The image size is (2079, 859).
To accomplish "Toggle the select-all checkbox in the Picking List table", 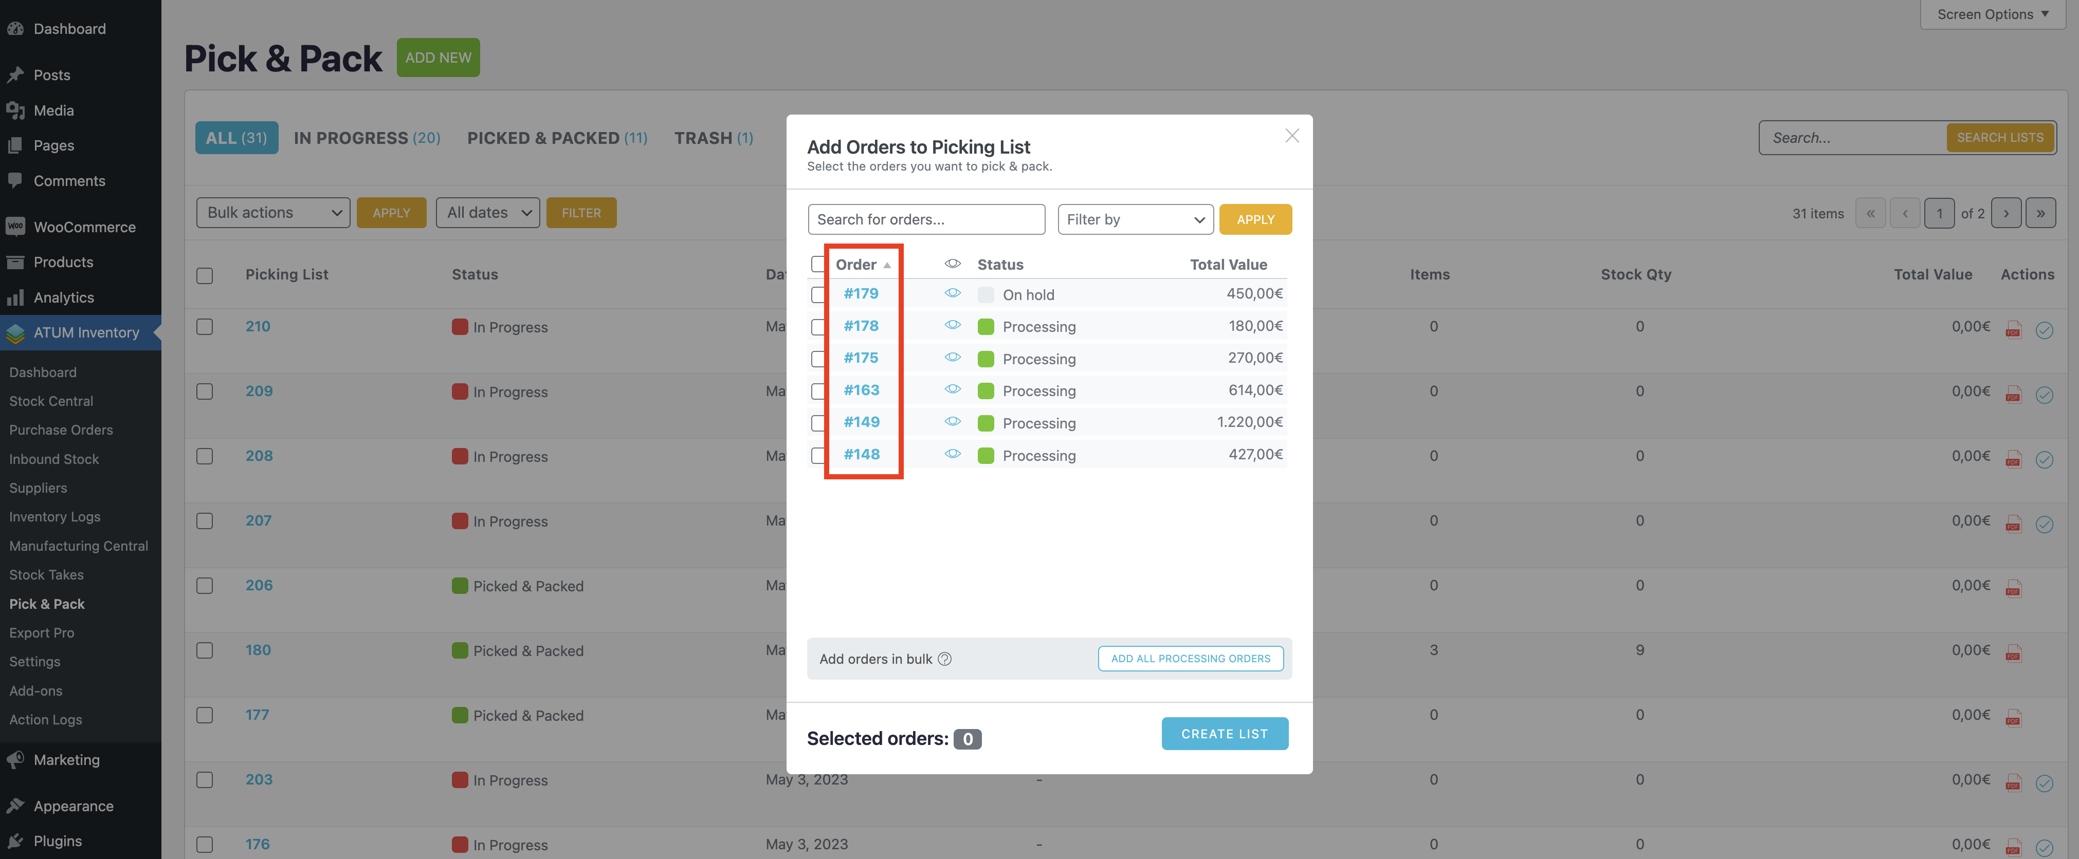I will click(x=205, y=275).
